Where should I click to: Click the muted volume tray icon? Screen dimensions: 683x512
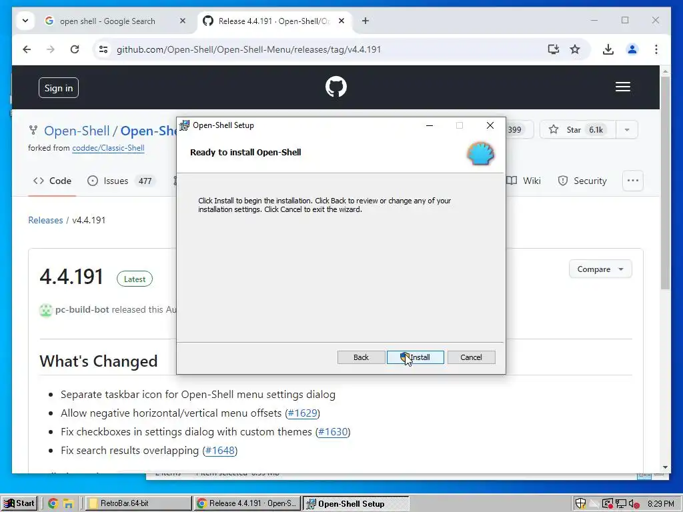click(x=634, y=504)
